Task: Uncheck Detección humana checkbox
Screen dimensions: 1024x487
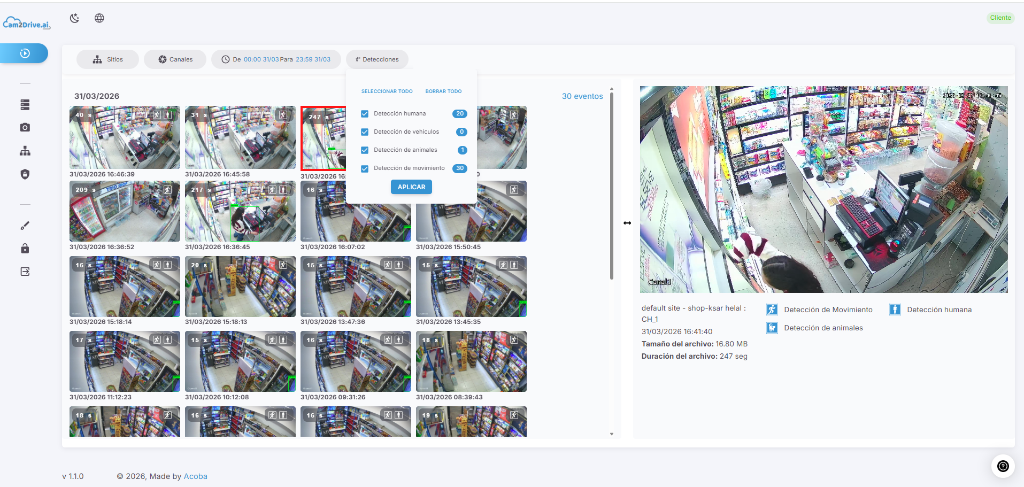Action: pyautogui.click(x=365, y=114)
